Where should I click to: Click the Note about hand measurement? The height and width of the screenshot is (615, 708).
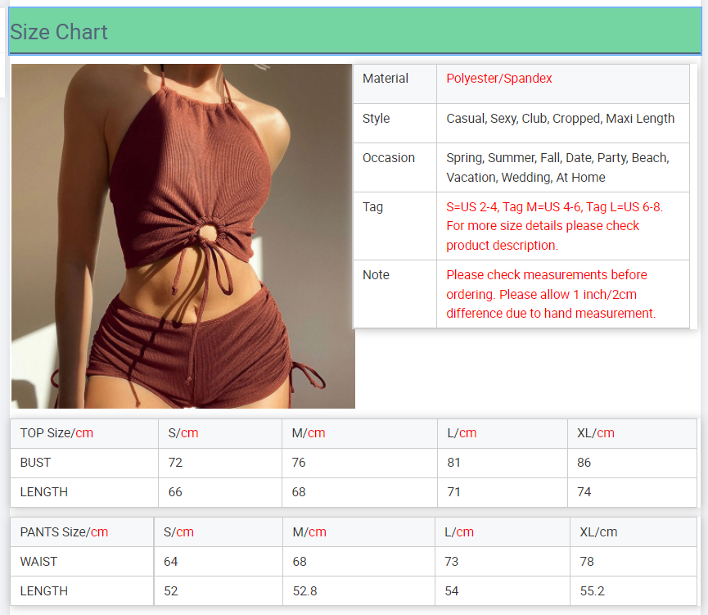[551, 293]
